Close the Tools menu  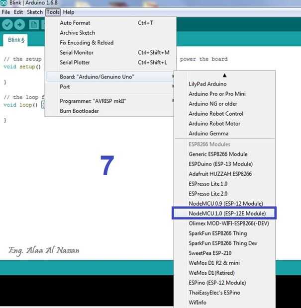53,12
